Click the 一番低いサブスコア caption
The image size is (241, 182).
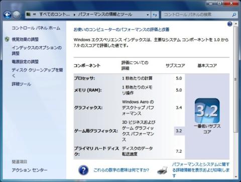click(x=207, y=129)
